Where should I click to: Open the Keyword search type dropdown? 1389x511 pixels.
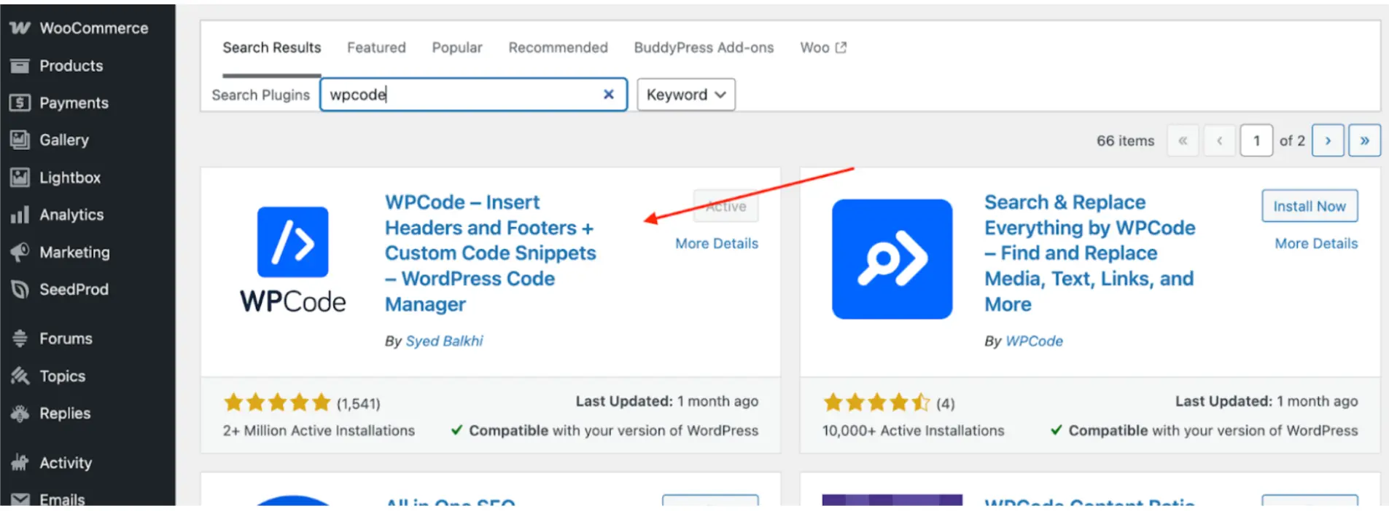point(685,95)
